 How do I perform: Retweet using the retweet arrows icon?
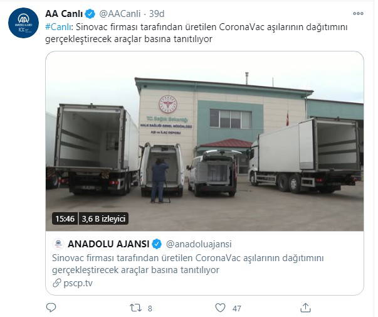tap(135, 308)
